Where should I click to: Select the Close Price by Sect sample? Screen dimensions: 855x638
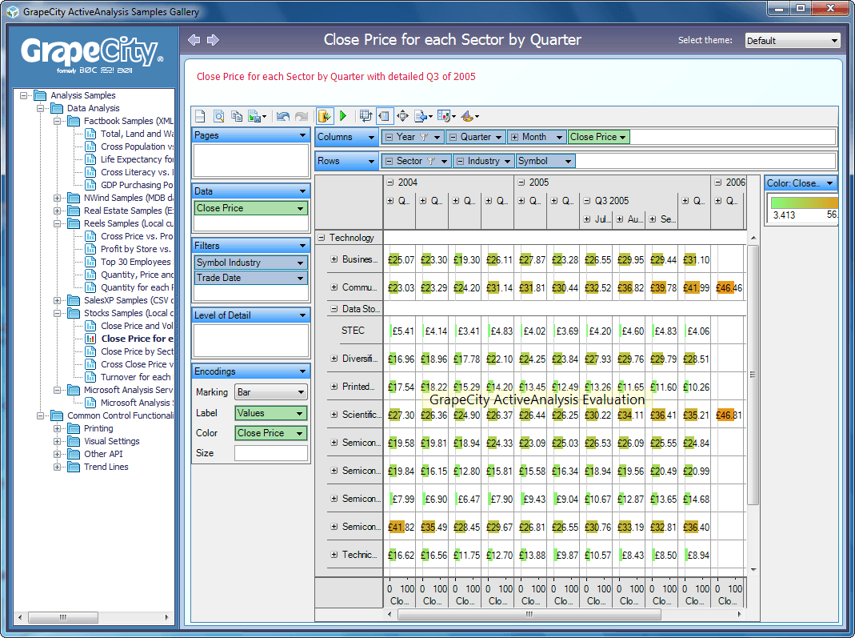point(137,351)
